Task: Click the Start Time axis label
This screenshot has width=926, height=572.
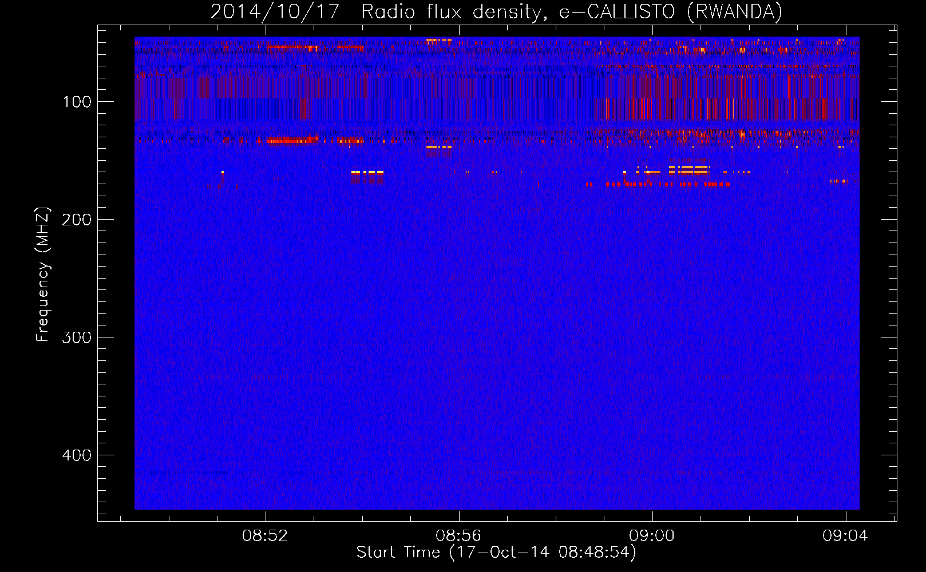Action: 496,553
